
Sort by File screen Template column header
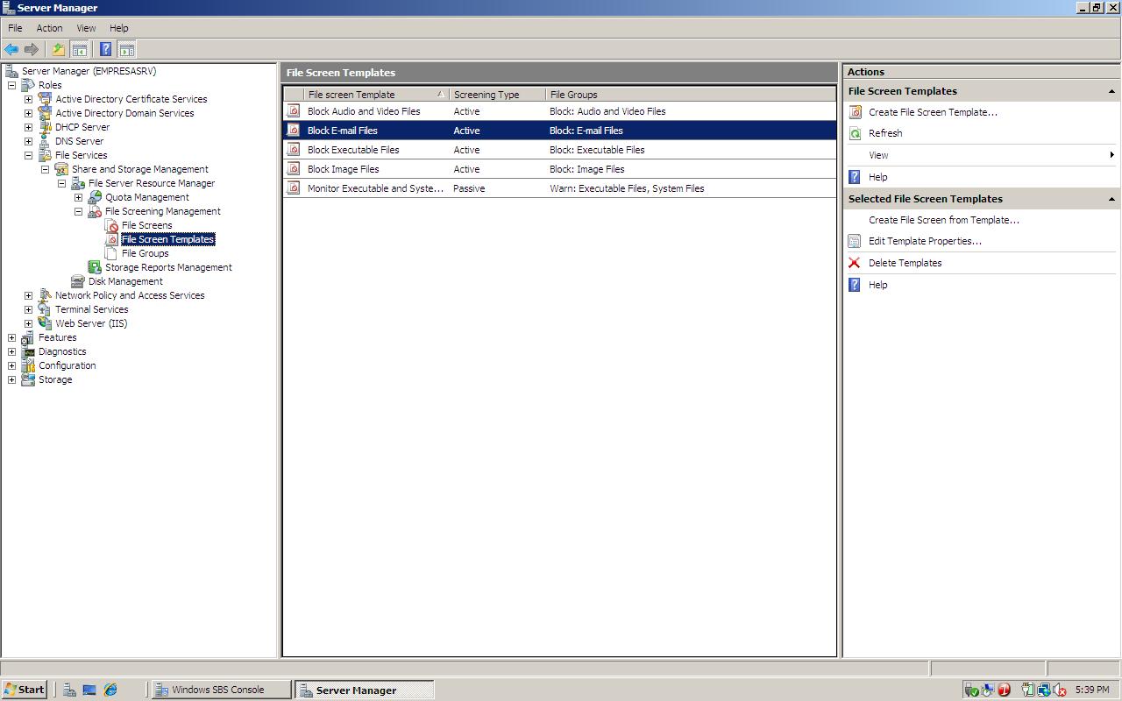[377, 95]
